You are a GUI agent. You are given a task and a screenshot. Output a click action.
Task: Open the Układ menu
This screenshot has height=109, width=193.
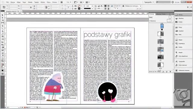[x=19, y=2]
